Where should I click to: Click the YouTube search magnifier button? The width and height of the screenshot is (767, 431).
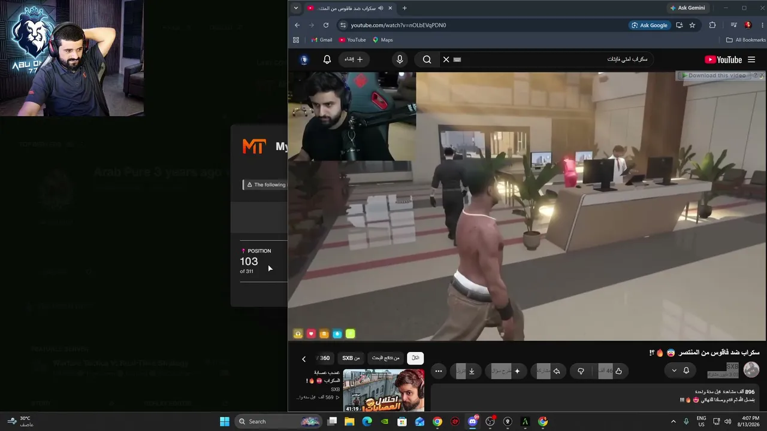[427, 60]
